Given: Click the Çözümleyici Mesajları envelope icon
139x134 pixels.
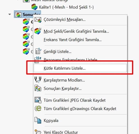Looking at the screenshot, I should [38, 20].
